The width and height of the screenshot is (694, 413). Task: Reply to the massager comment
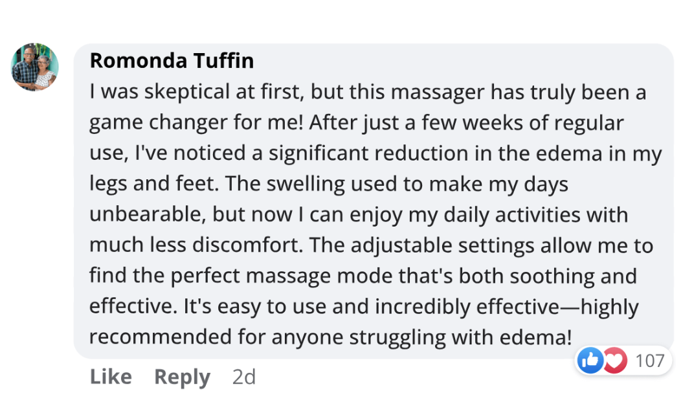tap(182, 377)
